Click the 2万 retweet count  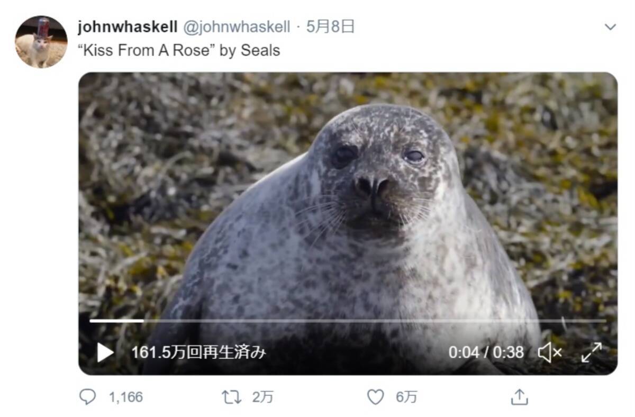262,397
